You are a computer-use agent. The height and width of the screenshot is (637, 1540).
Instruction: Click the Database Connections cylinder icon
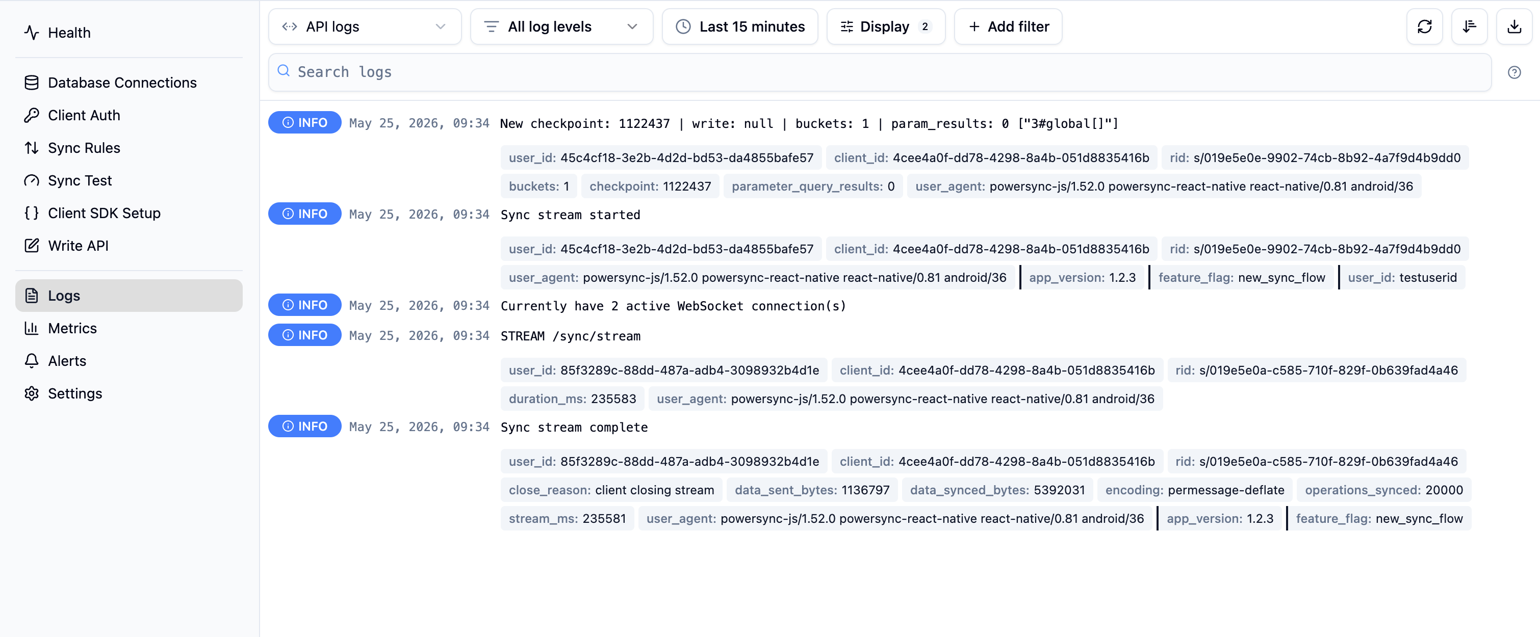(32, 83)
